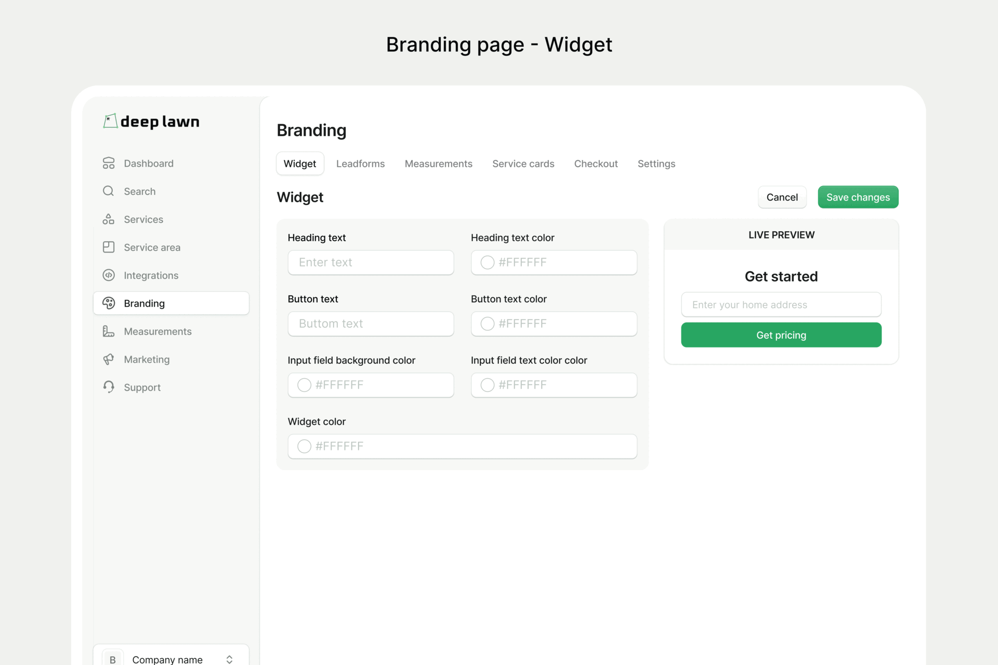Image resolution: width=998 pixels, height=665 pixels.
Task: Open the Widget color swatch circle
Action: [x=304, y=446]
